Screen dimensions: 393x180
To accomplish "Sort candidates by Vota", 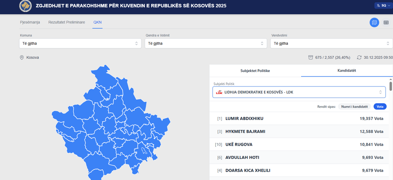I will coord(380,106).
